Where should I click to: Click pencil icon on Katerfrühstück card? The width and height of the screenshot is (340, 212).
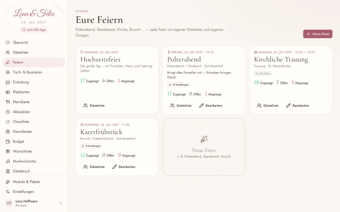114,167
